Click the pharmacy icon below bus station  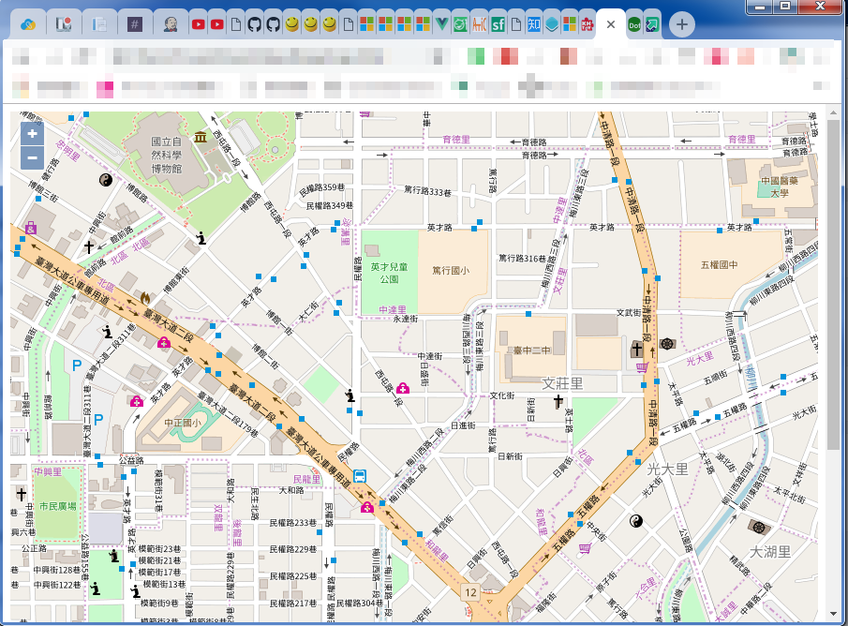[x=367, y=507]
